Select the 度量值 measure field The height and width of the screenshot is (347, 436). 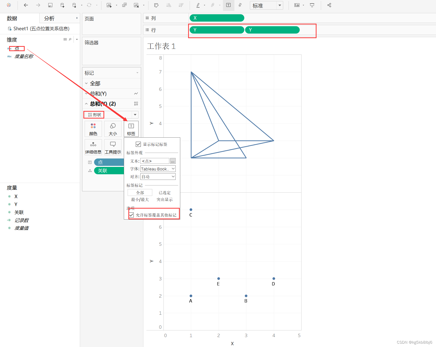coord(21,228)
